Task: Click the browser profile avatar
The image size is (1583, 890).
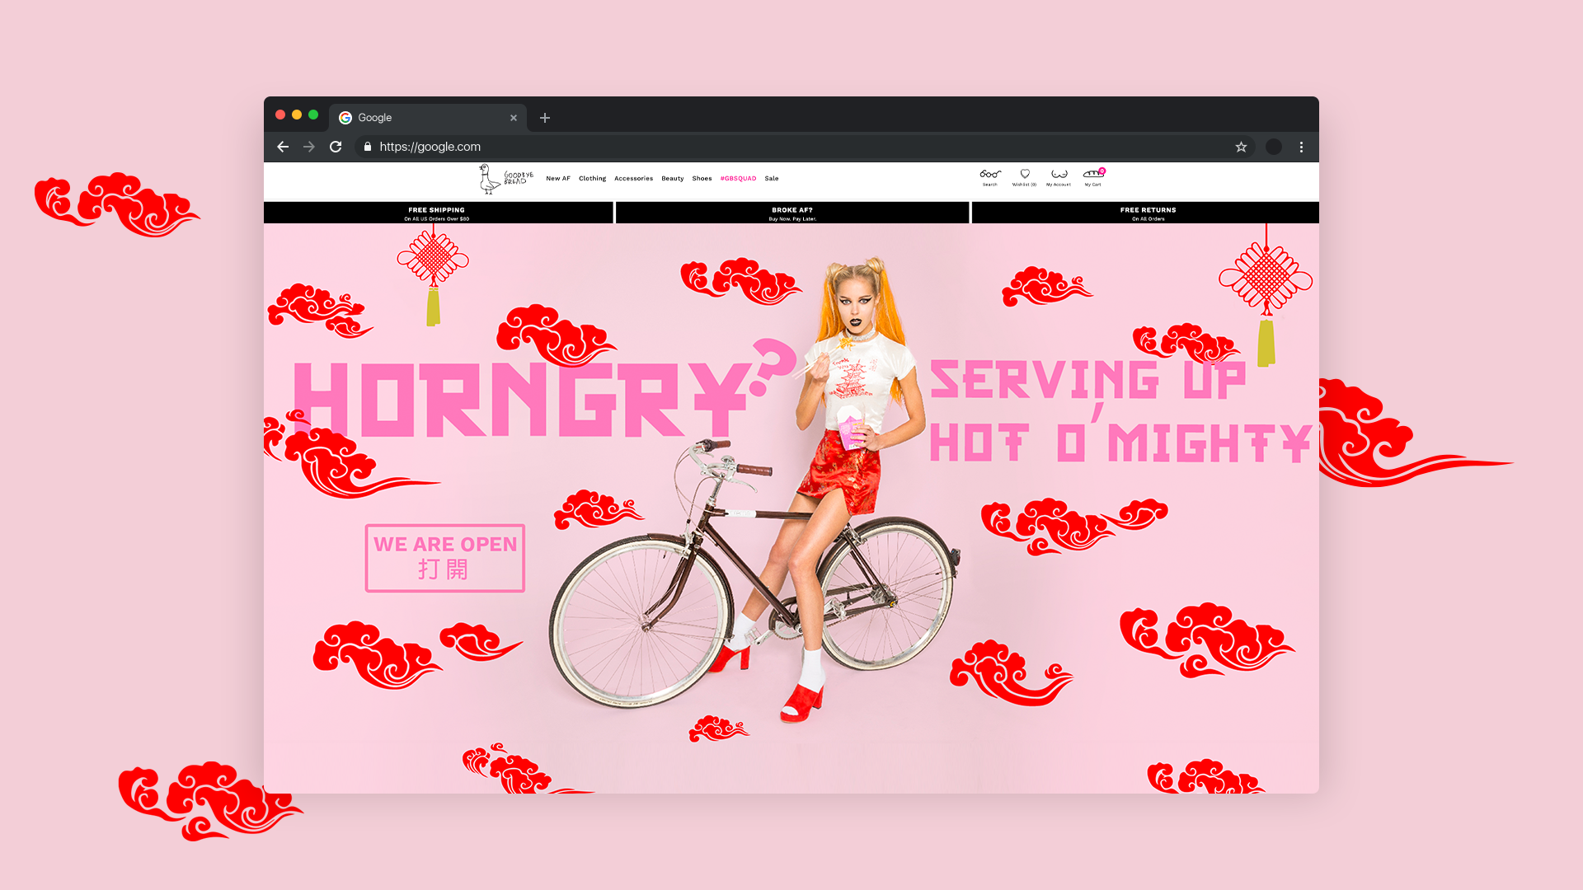Action: pyautogui.click(x=1274, y=147)
